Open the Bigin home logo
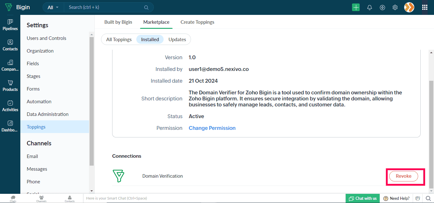The image size is (434, 203). coord(17,7)
